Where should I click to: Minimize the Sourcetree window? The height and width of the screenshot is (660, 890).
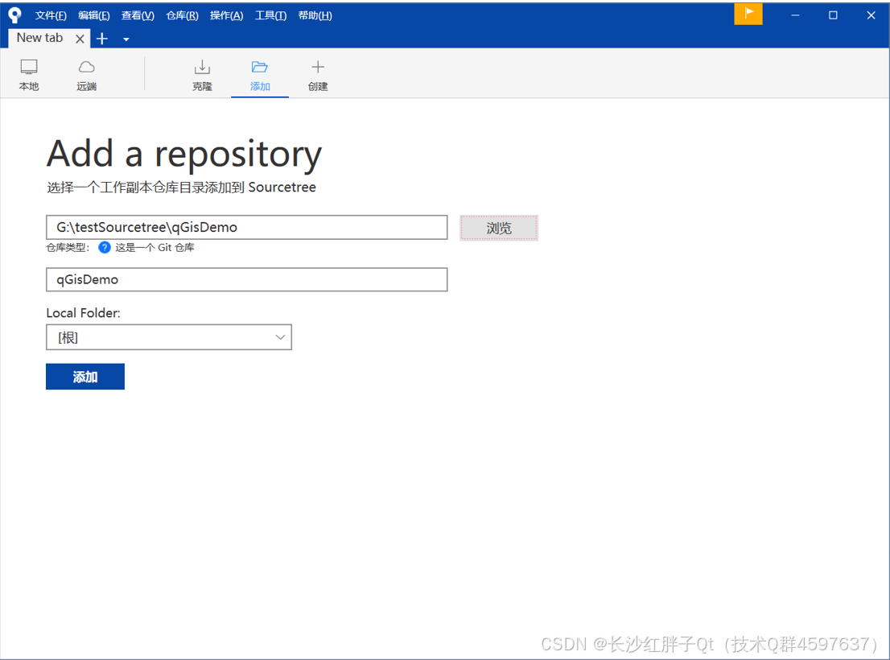(x=795, y=15)
